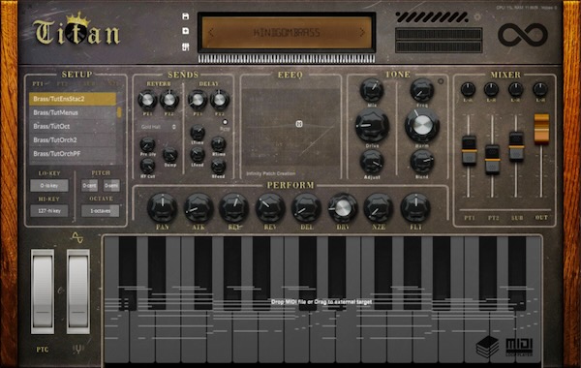
Task: Click the FLT perform knob
Action: coord(415,208)
